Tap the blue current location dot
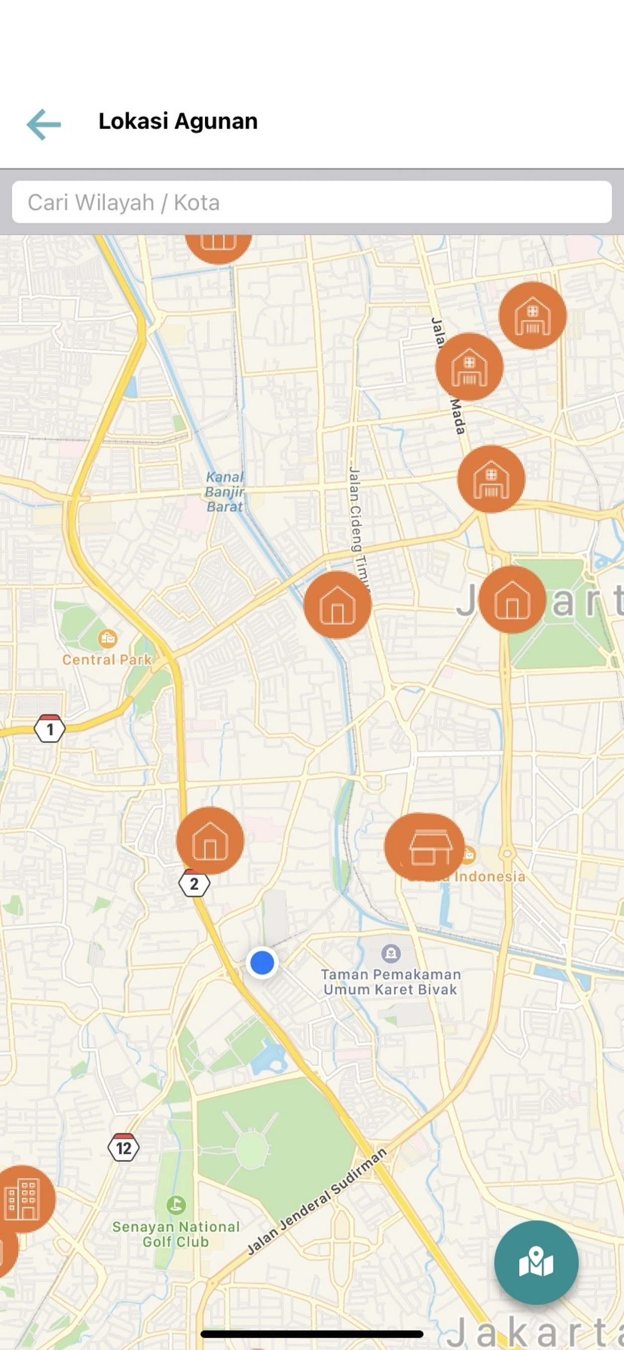Screen dimensions: 624x1350 pos(262,963)
